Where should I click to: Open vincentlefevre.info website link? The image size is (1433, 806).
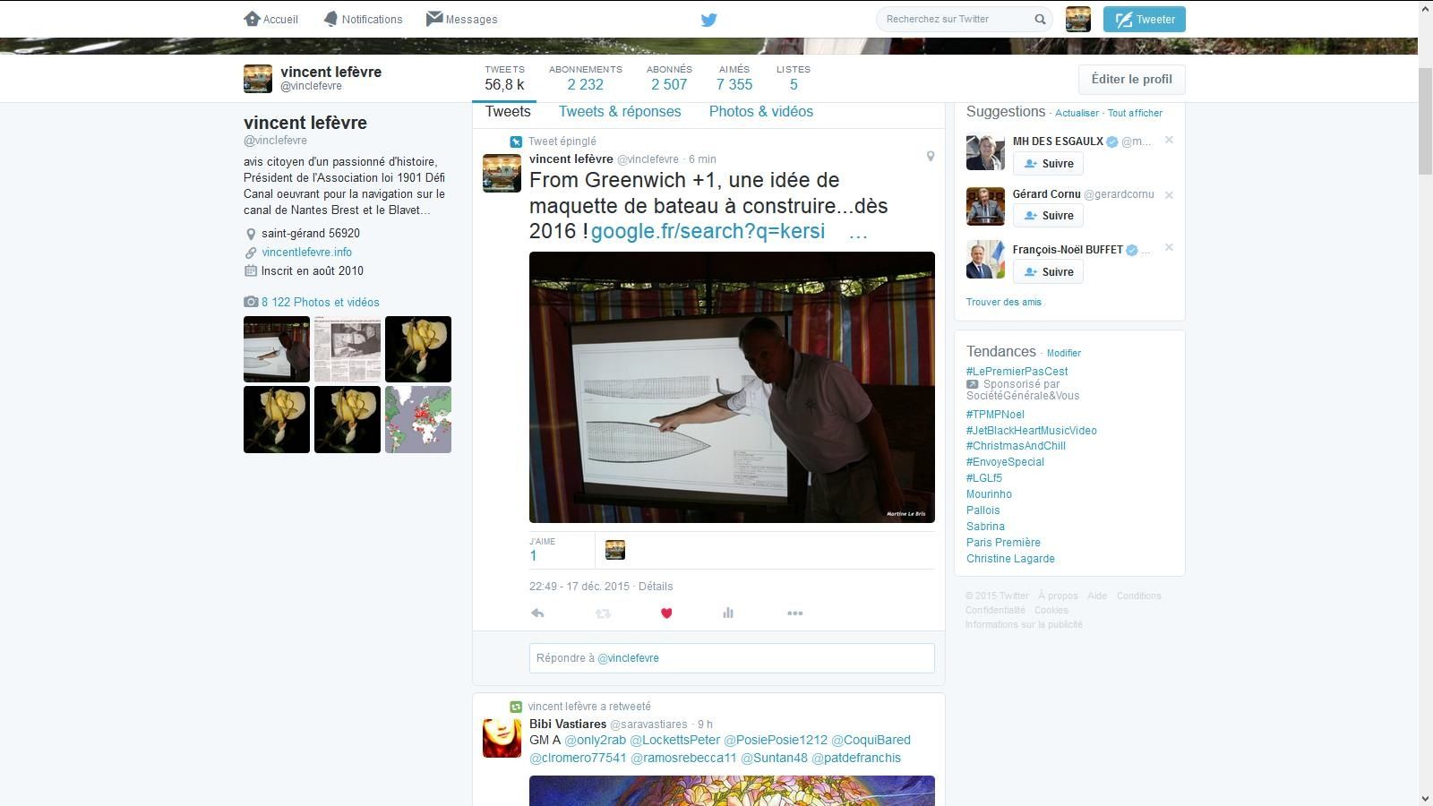(x=306, y=253)
